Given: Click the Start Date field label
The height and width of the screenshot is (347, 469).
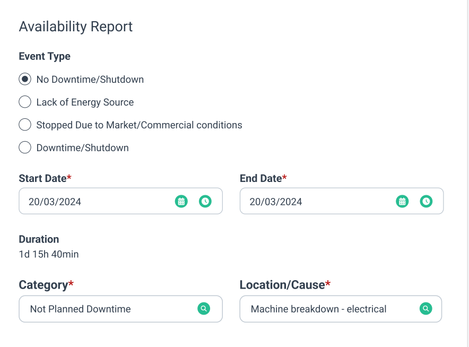Looking at the screenshot, I should point(41,178).
